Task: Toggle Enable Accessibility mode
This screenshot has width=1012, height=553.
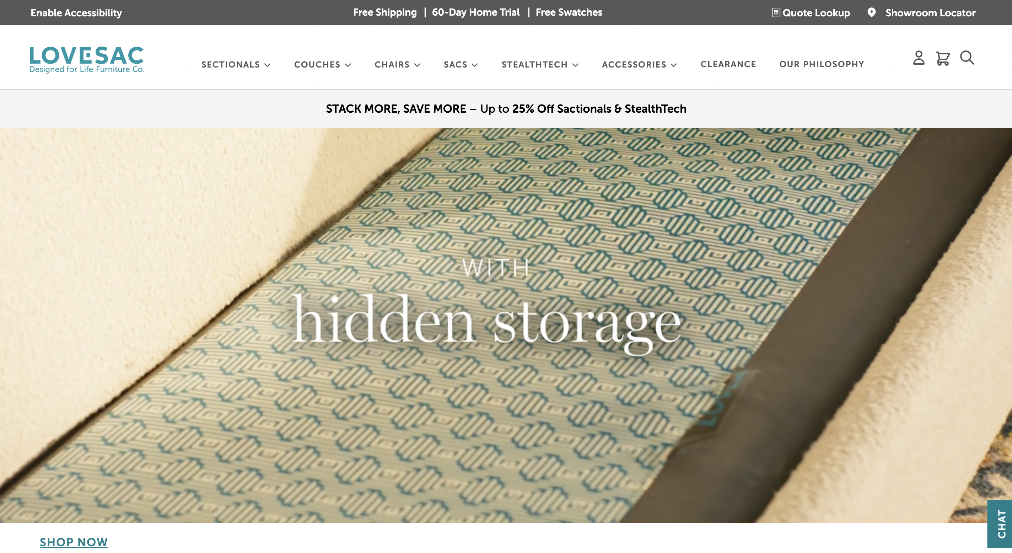Action: [76, 12]
